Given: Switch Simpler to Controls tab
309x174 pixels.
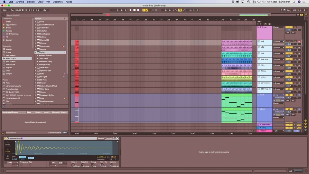Looking at the screenshot, I should click(109, 138).
